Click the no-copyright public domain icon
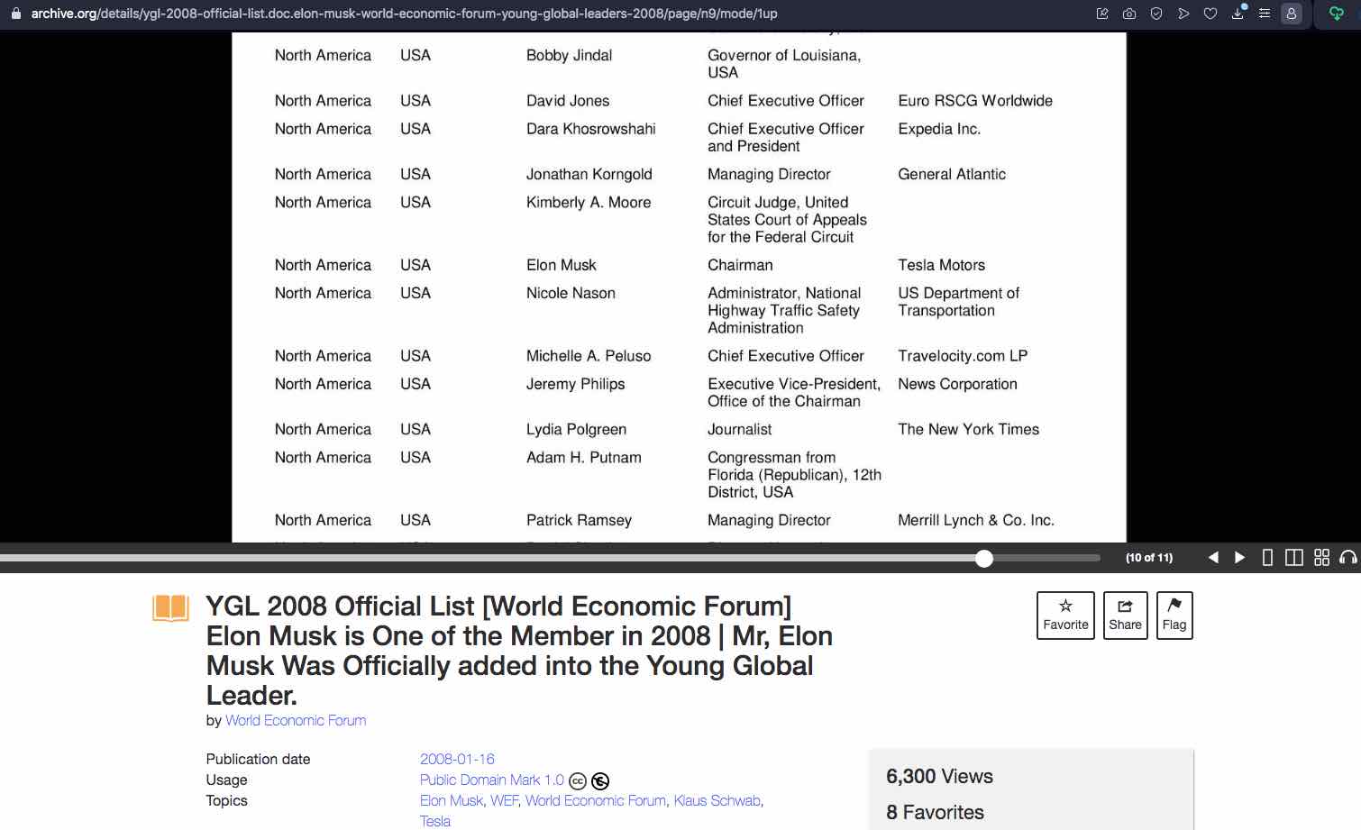This screenshot has width=1361, height=830. point(600,781)
